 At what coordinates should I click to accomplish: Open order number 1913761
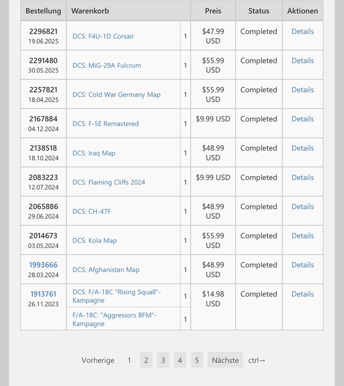[43, 294]
